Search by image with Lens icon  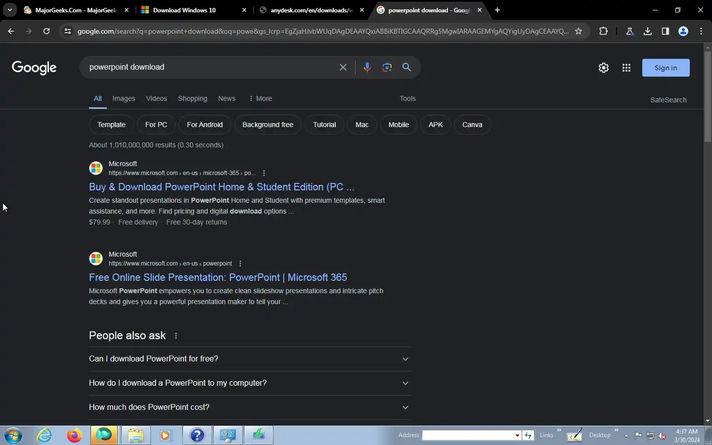coord(387,67)
